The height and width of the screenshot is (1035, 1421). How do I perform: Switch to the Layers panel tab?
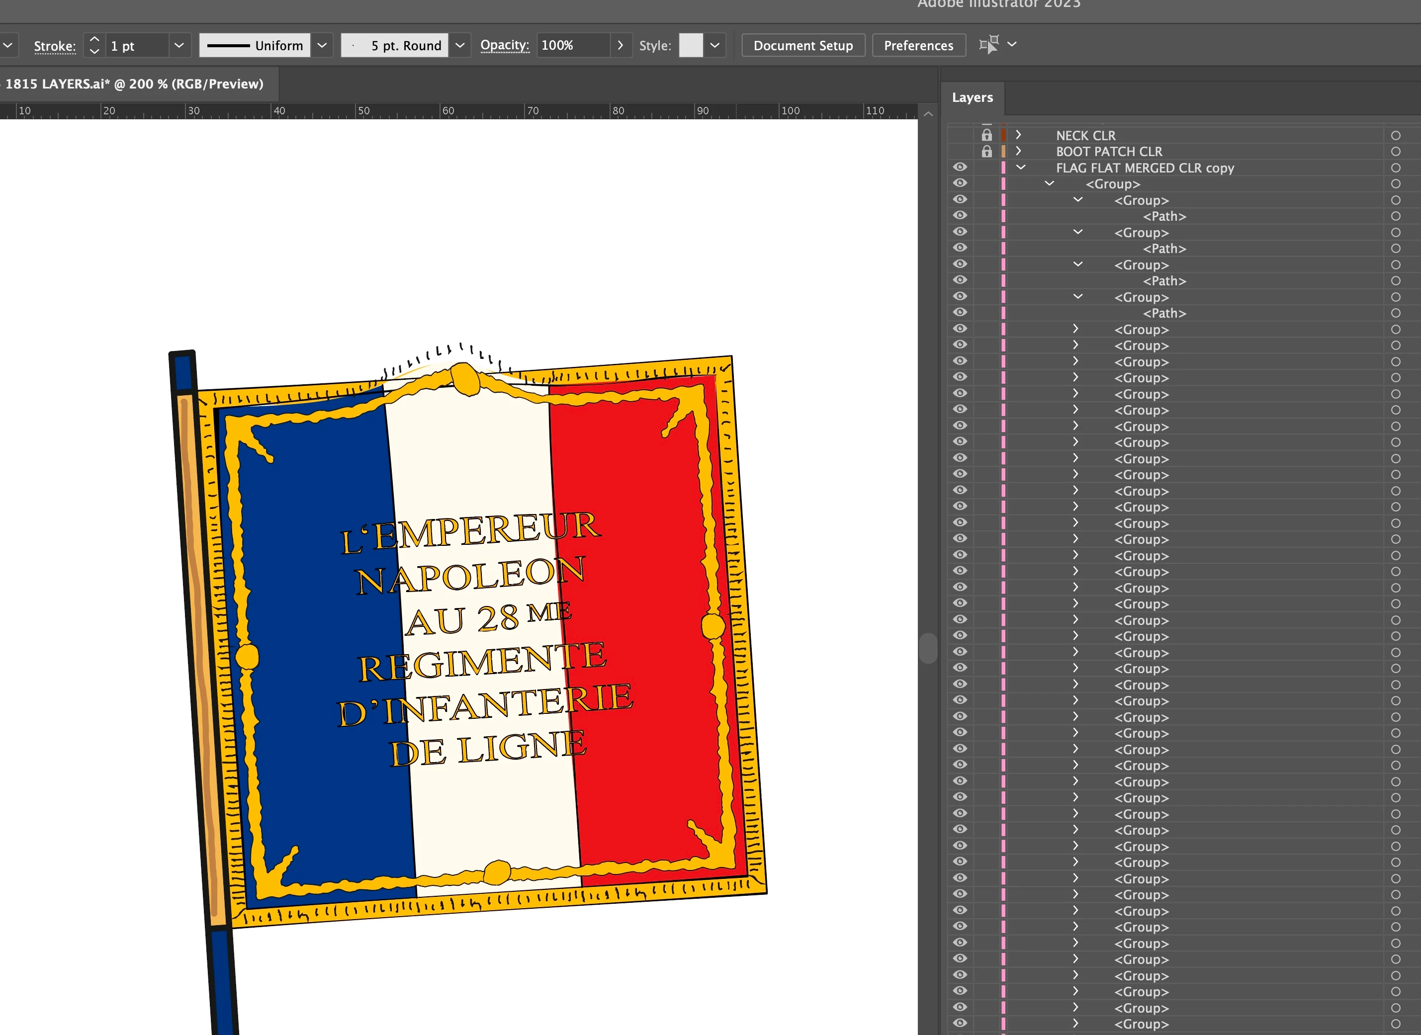[x=972, y=98]
